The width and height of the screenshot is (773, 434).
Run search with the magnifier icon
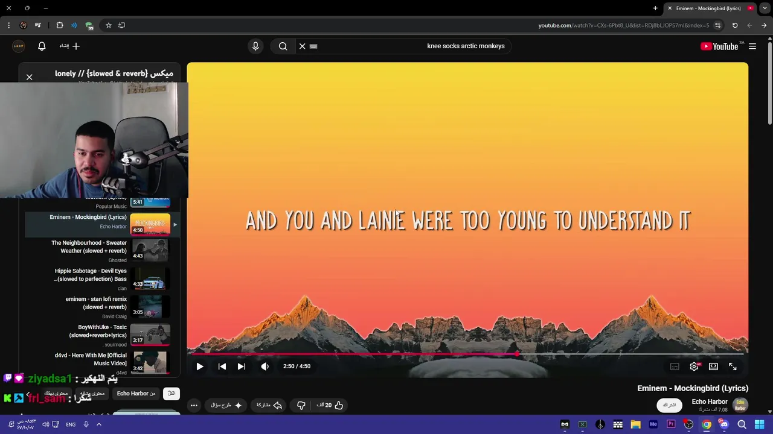coord(283,46)
